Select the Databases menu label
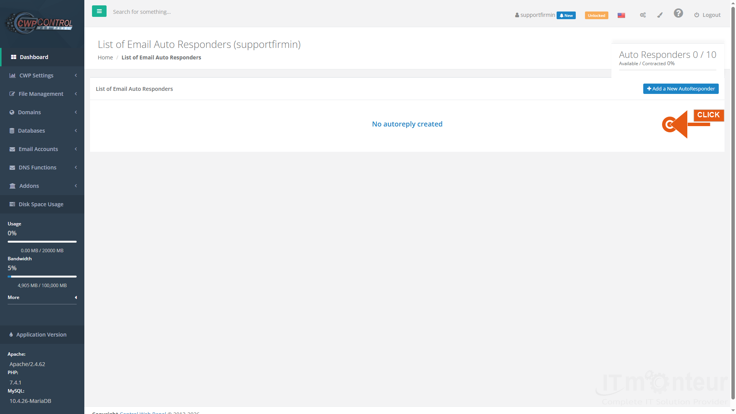The width and height of the screenshot is (736, 414). pos(31,131)
